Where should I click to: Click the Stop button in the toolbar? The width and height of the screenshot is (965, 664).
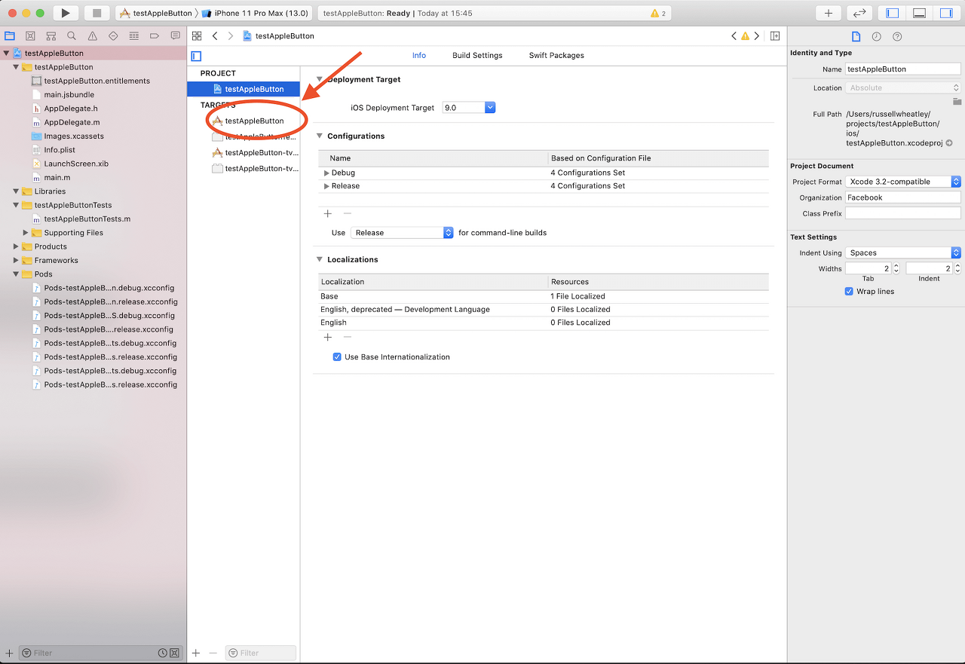point(96,13)
